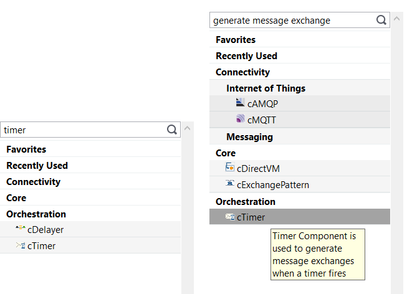Click the cDirectVM component icon
The width and height of the screenshot is (407, 294).
[230, 168]
